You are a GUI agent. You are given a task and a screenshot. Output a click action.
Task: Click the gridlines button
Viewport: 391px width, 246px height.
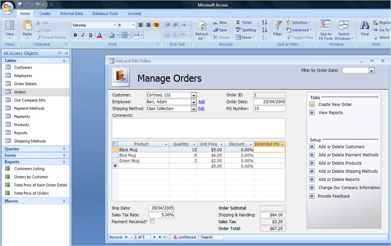pos(125,35)
